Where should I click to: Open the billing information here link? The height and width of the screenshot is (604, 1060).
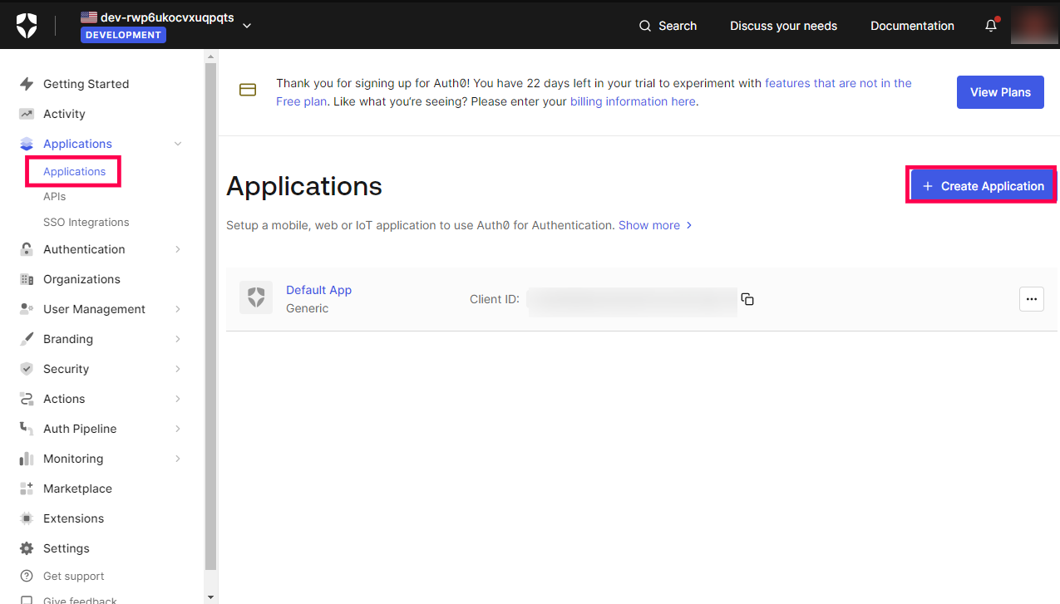point(632,101)
